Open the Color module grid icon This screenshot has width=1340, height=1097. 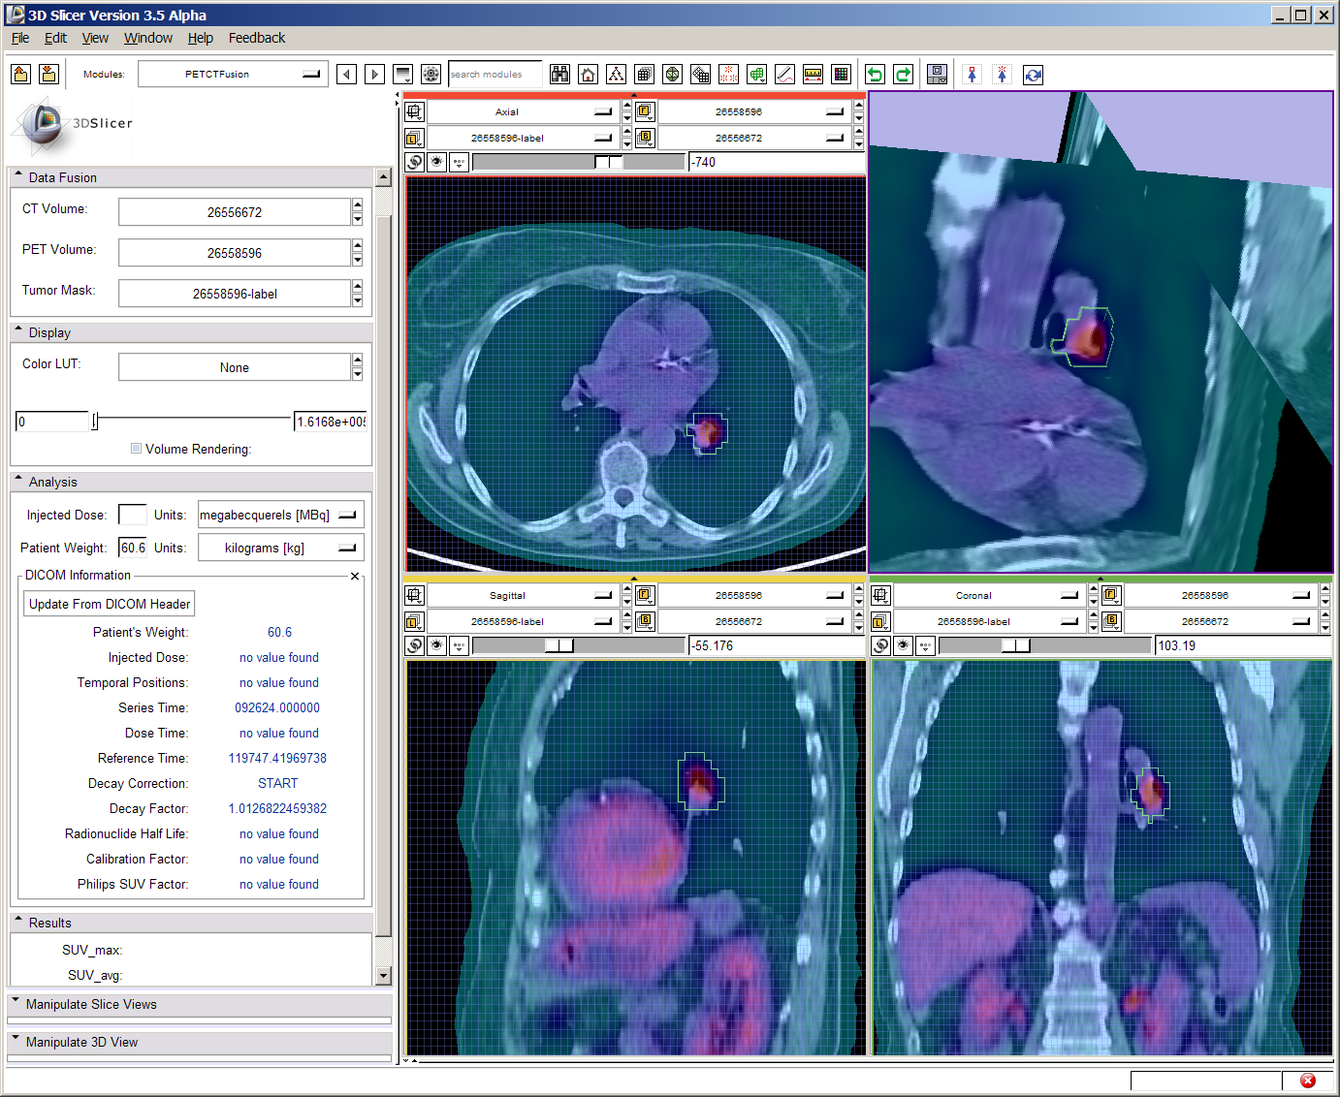841,75
